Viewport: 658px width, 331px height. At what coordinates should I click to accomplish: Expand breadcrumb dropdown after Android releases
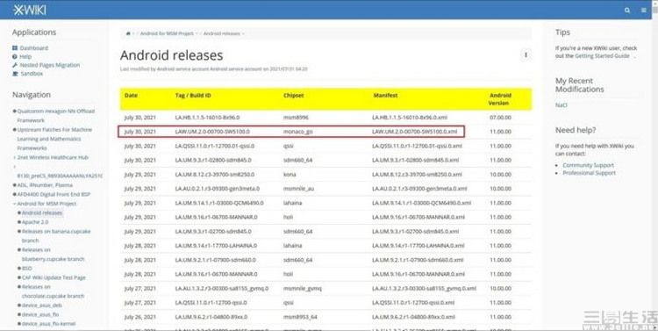243,33
